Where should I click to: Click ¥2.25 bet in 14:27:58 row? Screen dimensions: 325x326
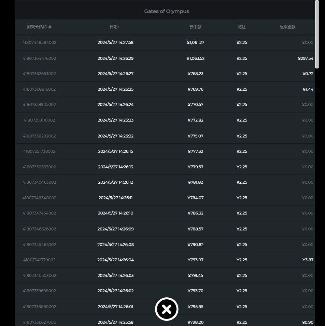click(x=242, y=42)
